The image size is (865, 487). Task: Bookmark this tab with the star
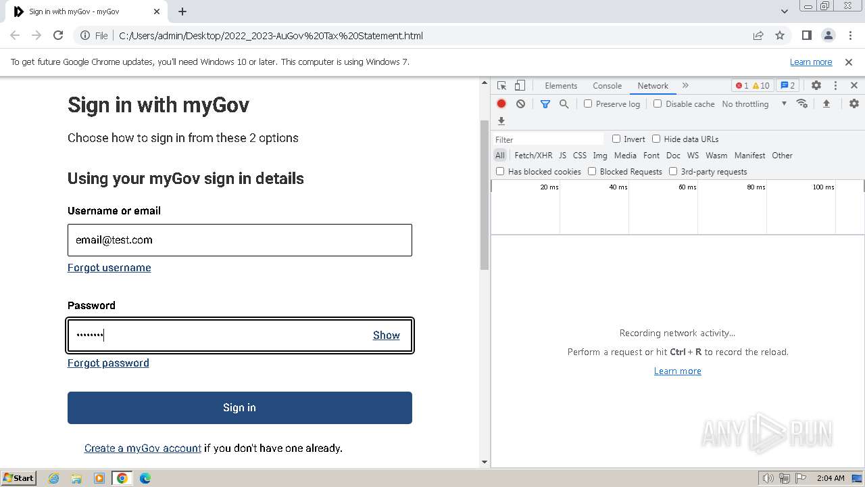tap(780, 35)
